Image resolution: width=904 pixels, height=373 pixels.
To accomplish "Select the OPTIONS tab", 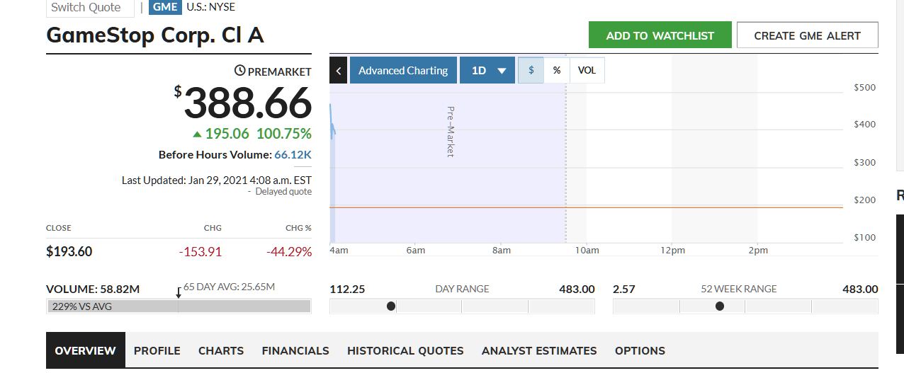I will 640,350.
